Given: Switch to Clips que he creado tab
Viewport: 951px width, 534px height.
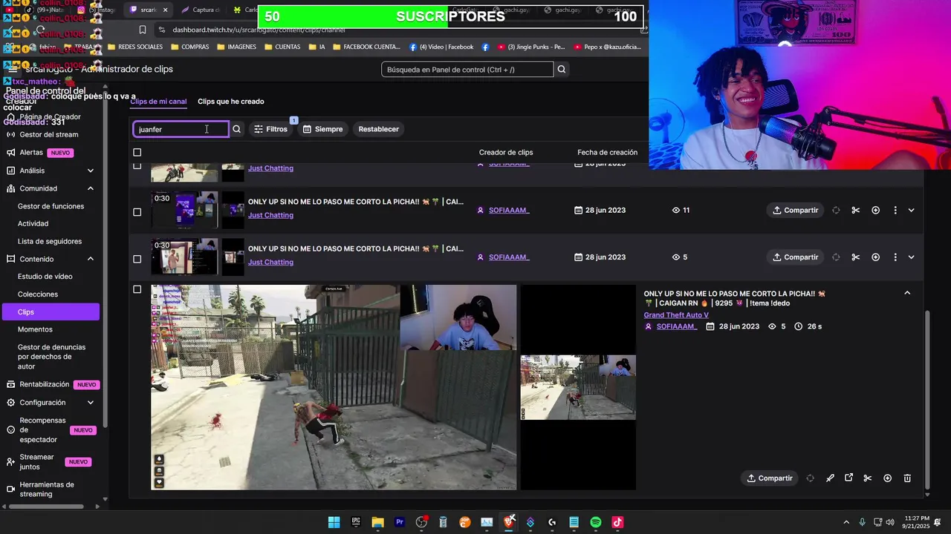Looking at the screenshot, I should [231, 102].
